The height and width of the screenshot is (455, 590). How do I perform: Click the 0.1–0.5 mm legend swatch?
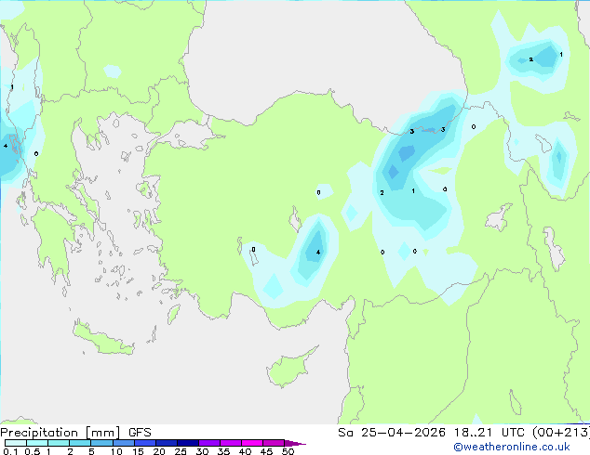point(16,443)
